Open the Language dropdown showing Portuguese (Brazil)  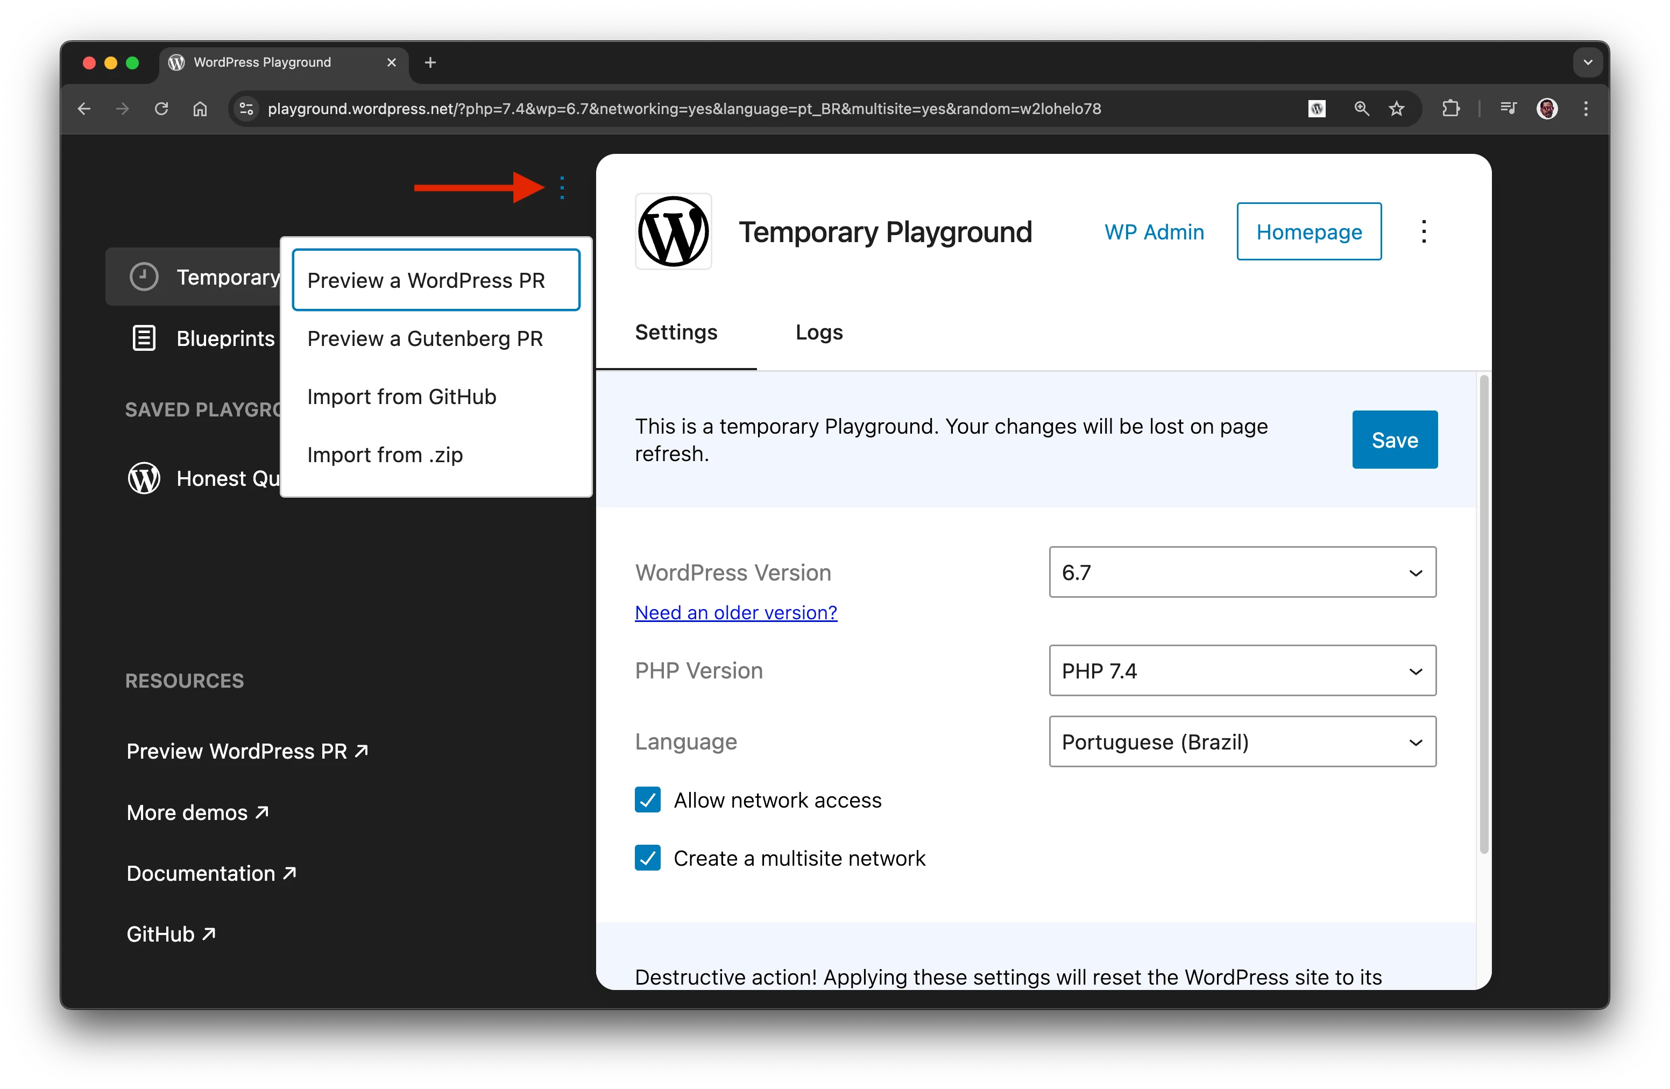[1242, 741]
